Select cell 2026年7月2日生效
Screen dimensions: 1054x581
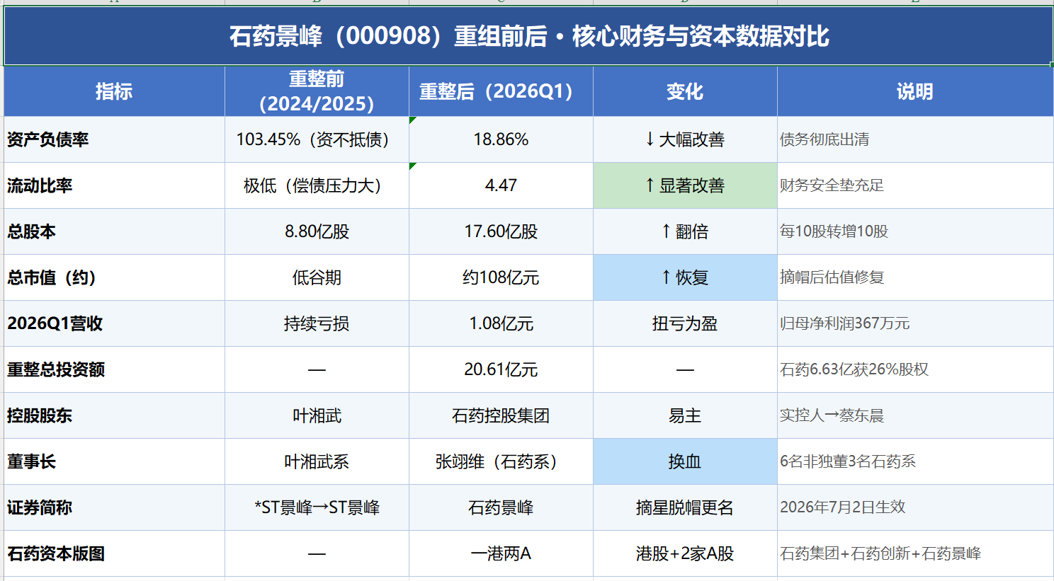915,507
